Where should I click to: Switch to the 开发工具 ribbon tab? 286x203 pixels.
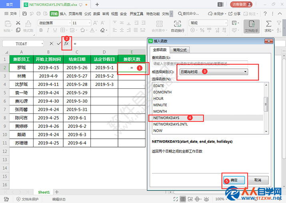(136, 14)
